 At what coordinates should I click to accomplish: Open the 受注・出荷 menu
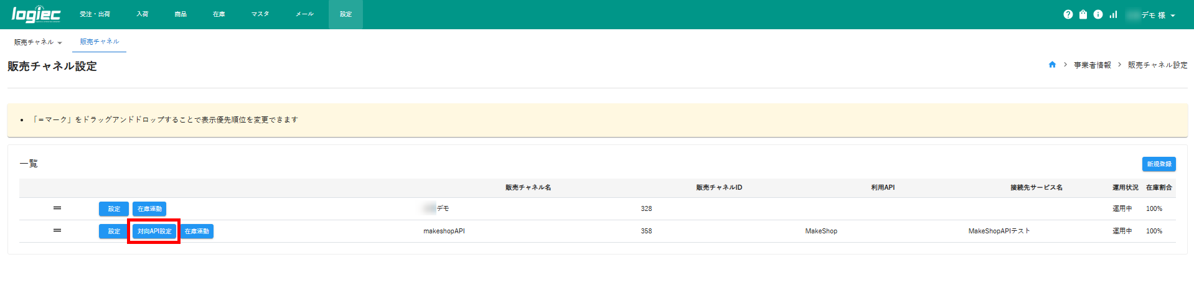click(x=95, y=14)
